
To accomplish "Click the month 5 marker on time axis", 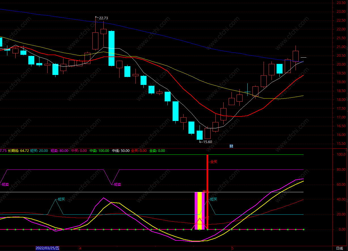I will point(232,248).
